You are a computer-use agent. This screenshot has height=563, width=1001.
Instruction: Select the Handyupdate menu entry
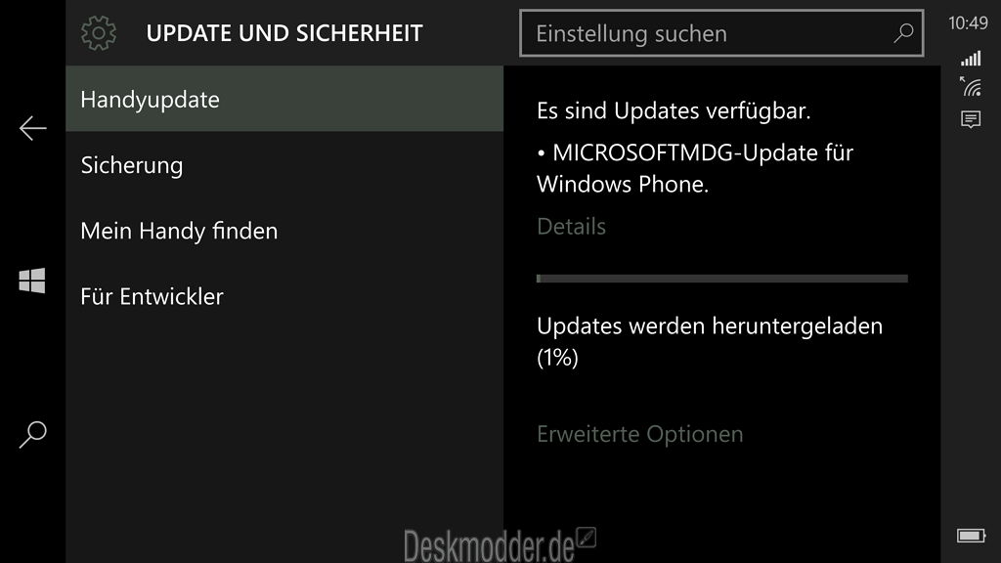(284, 99)
